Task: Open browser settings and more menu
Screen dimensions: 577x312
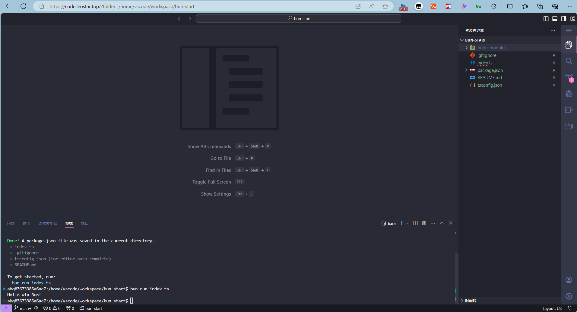Action: pyautogui.click(x=570, y=6)
